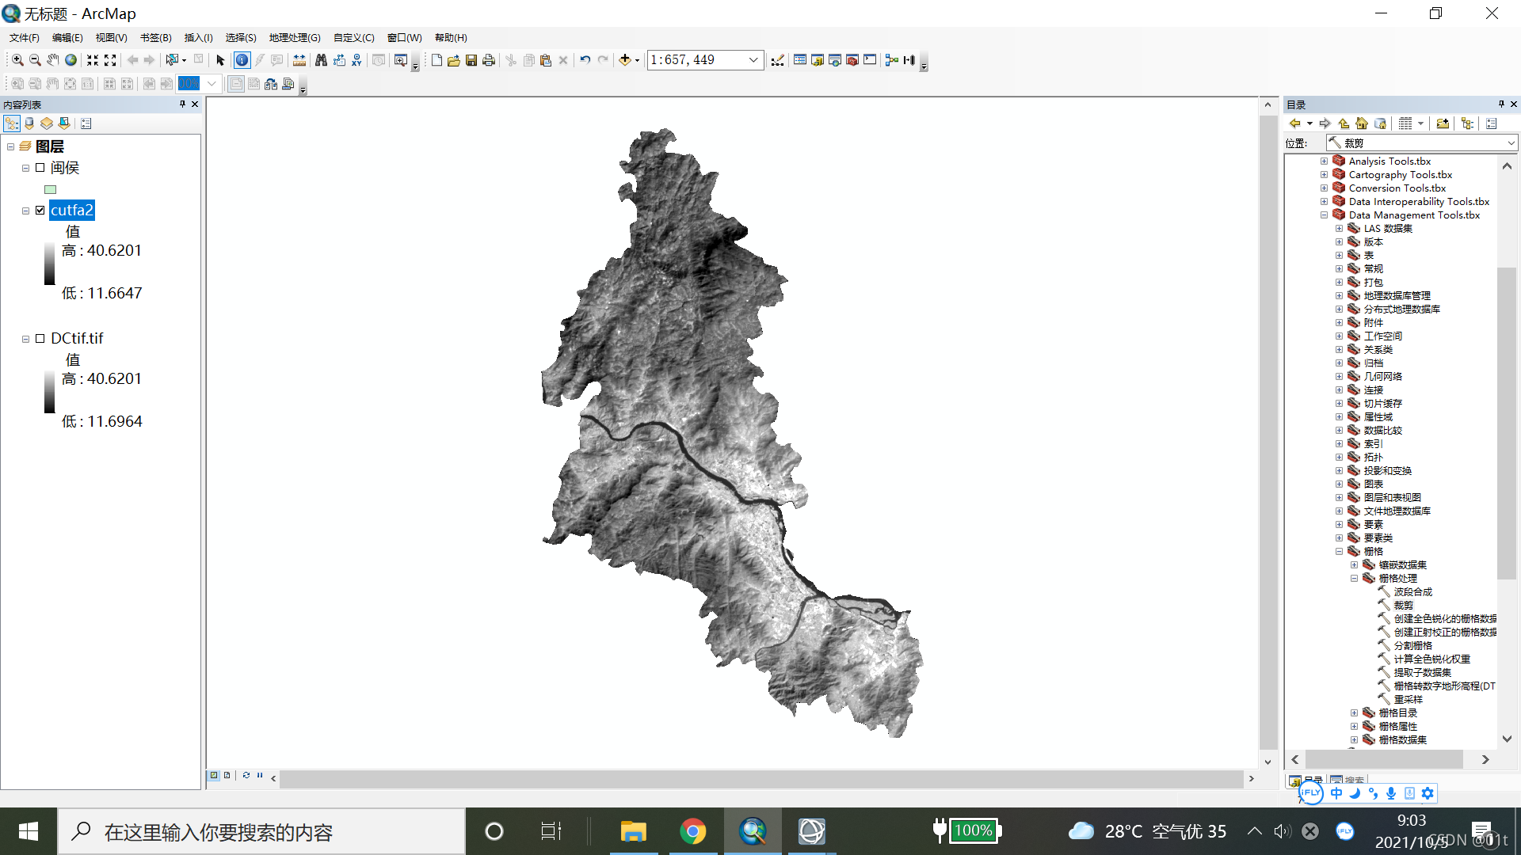Expand the 镶嵌数据集 toolset
1521x855 pixels.
click(x=1354, y=565)
